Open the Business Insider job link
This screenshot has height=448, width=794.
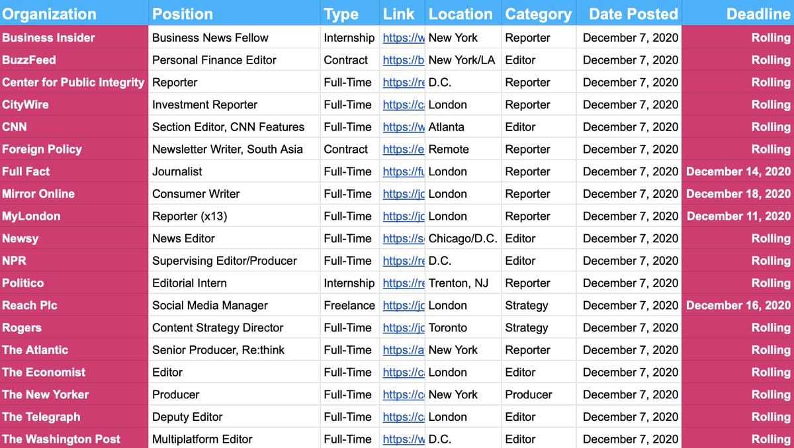coord(404,38)
